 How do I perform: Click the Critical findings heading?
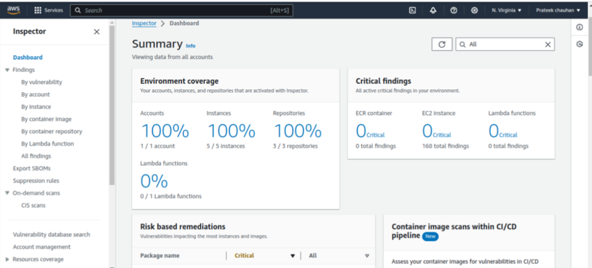384,81
